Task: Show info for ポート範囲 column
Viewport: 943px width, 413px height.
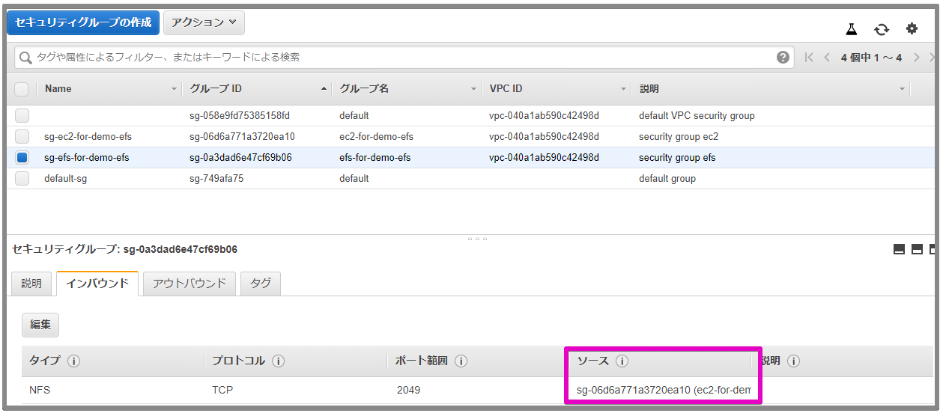Action: pyautogui.click(x=461, y=361)
